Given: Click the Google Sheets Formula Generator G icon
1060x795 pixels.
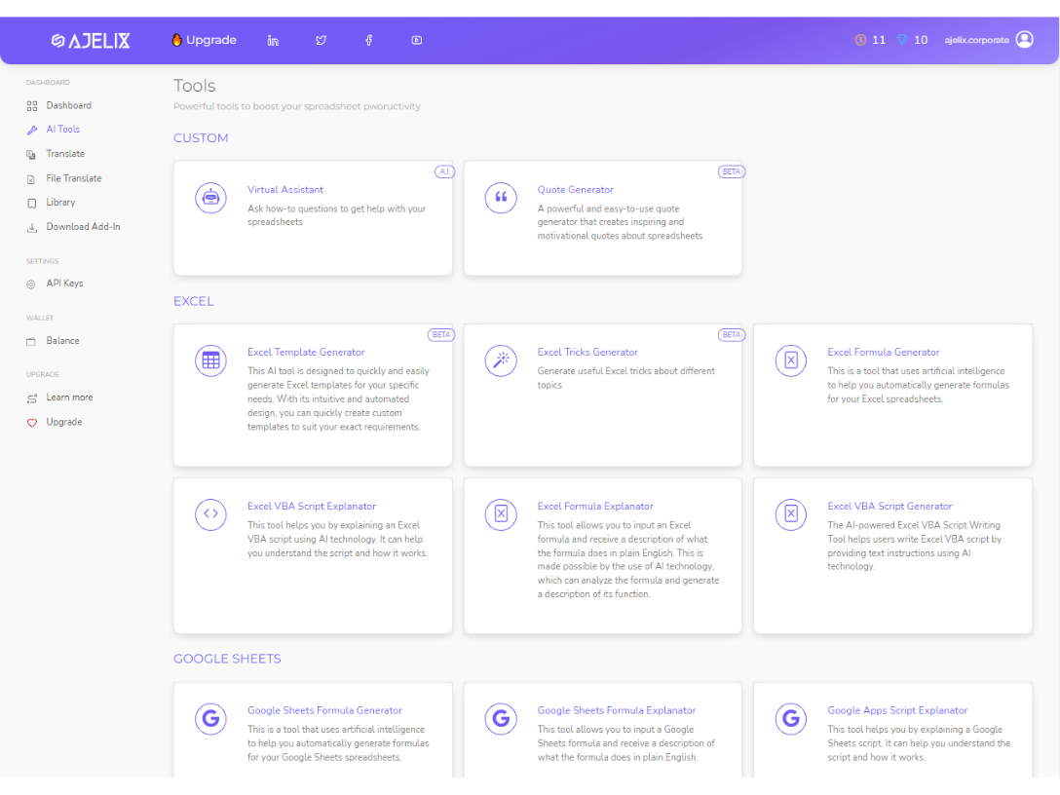Looking at the screenshot, I should coord(210,718).
